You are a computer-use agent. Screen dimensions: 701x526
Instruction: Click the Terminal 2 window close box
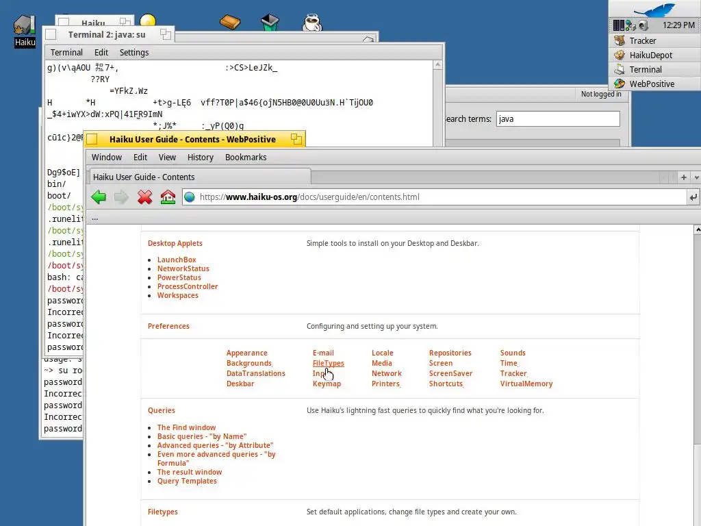[51, 34]
